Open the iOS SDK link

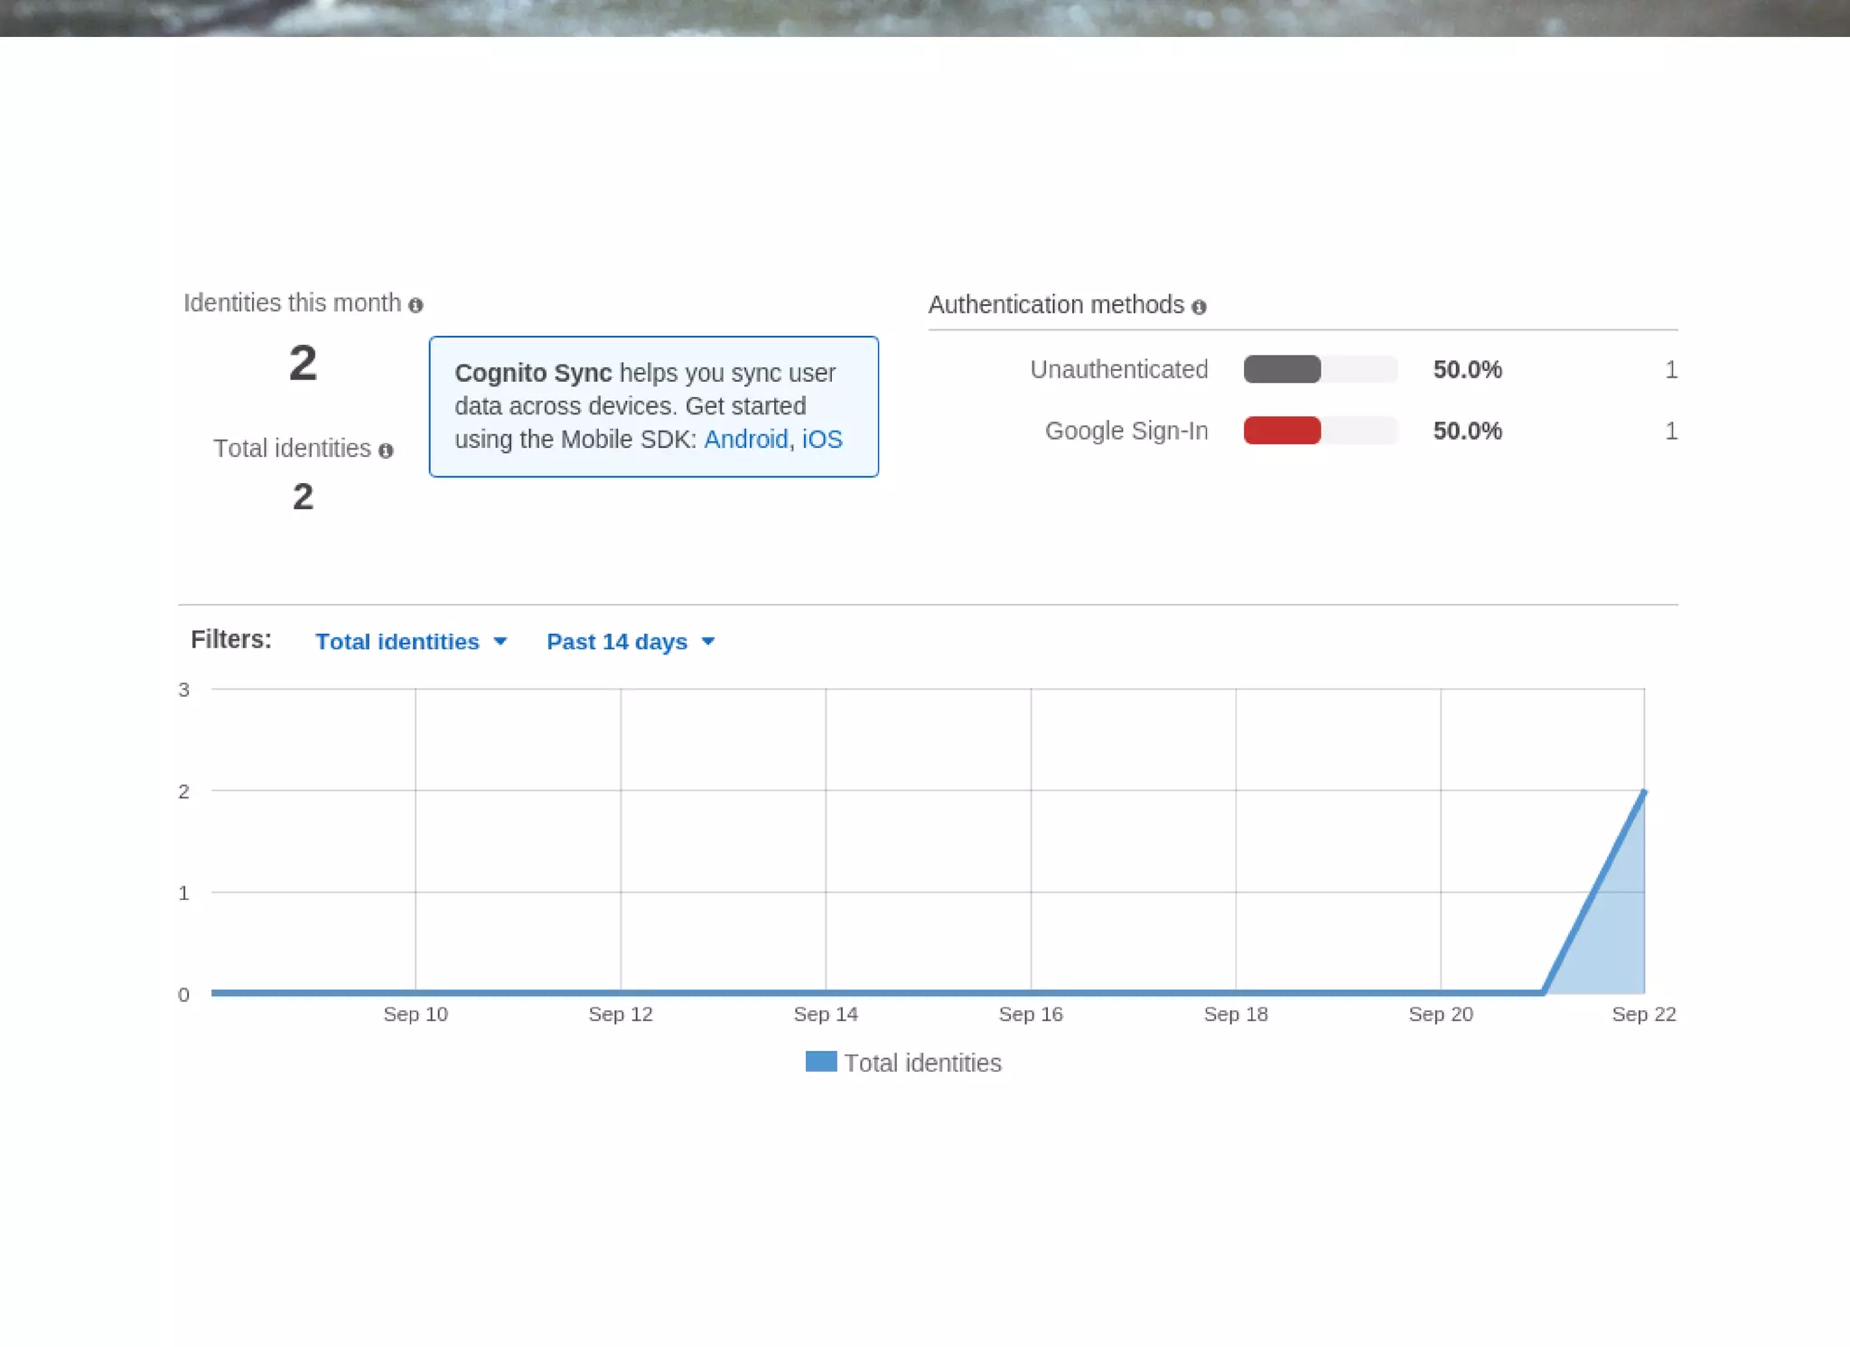click(x=822, y=440)
